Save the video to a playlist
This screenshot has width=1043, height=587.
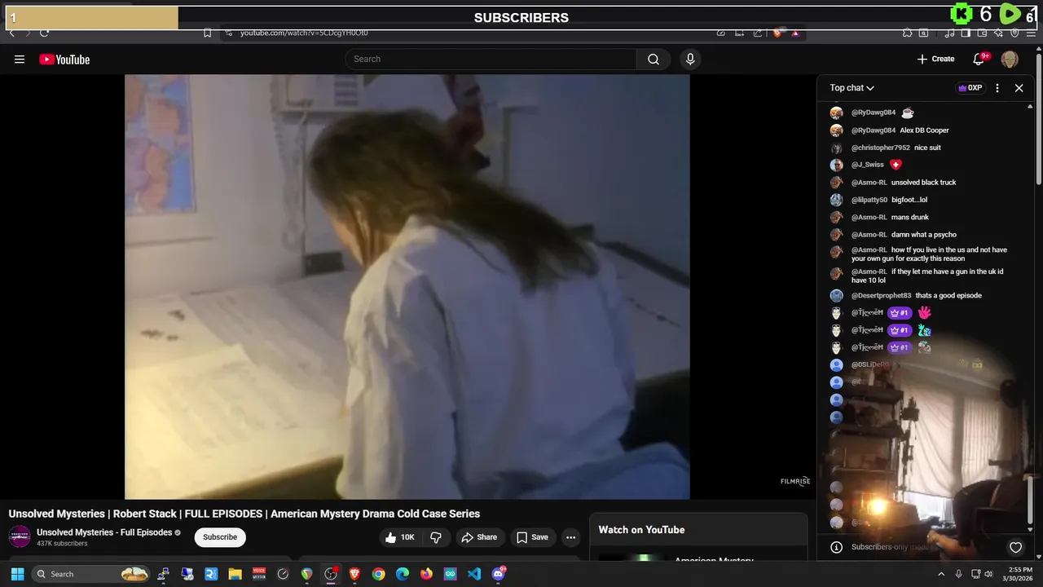[532, 537]
